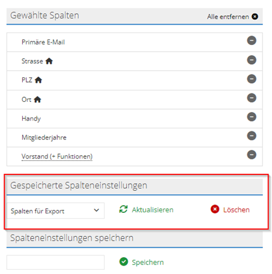
Task: Open the Spalten für Export dropdown
Action: click(x=55, y=210)
